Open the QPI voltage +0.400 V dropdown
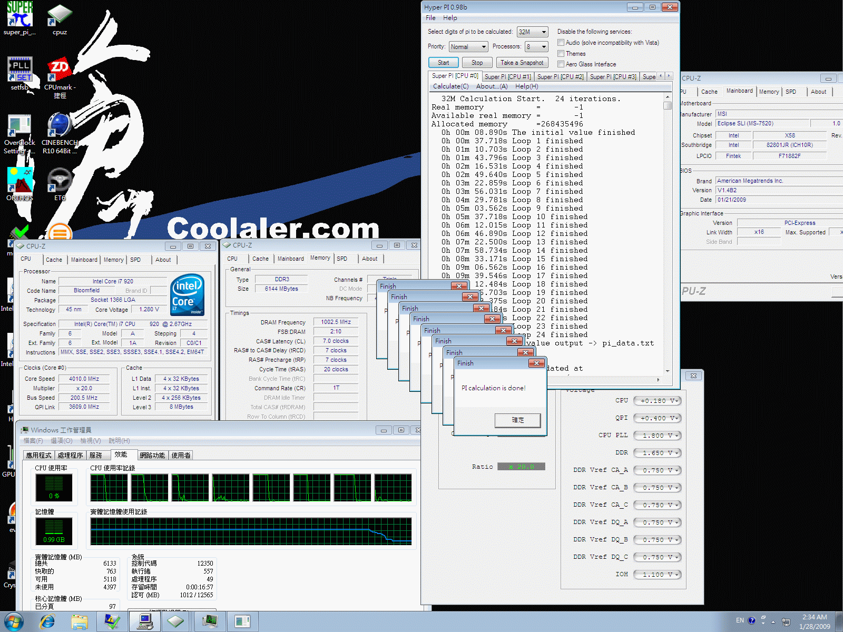843x632 pixels. click(657, 418)
